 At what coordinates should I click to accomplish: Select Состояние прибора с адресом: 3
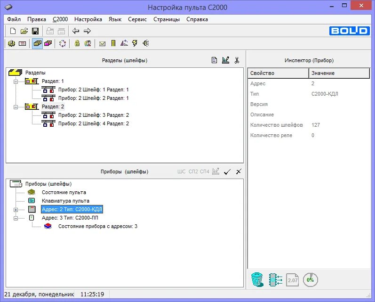point(98,226)
